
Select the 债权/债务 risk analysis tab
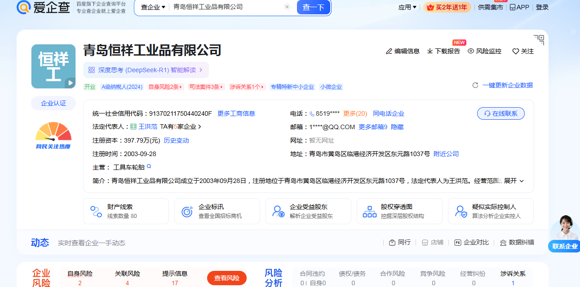click(x=353, y=278)
